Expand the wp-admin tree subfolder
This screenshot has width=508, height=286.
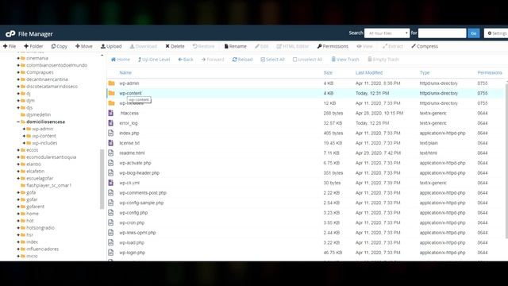pyautogui.click(x=24, y=129)
